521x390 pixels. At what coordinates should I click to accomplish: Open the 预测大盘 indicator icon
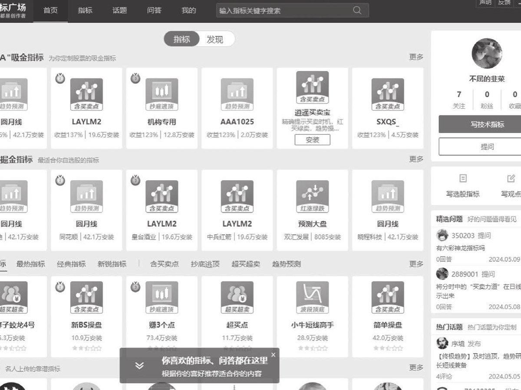(313, 197)
